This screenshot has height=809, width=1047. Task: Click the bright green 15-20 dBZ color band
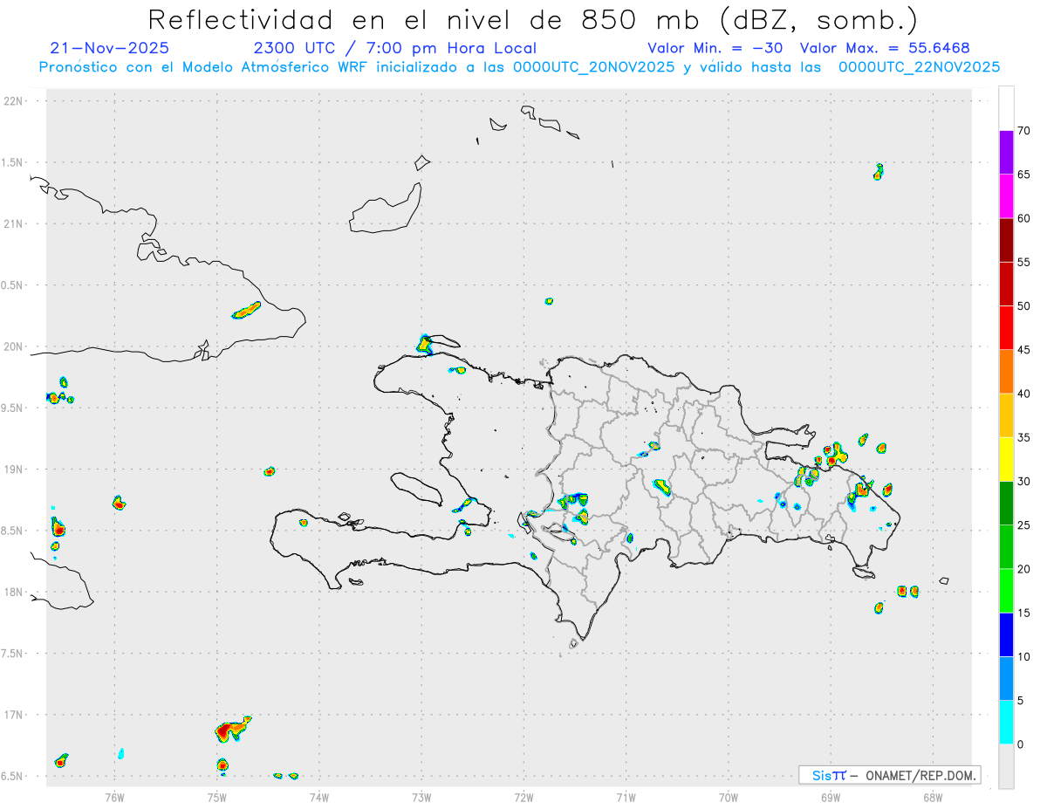pyautogui.click(x=1006, y=591)
